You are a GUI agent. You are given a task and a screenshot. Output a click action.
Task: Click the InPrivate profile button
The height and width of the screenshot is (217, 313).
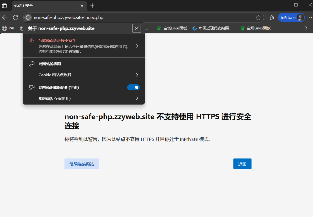coord(291,17)
